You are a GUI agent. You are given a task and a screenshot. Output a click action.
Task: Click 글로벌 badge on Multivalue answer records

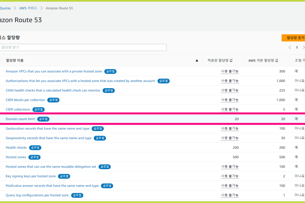pyautogui.click(x=107, y=186)
